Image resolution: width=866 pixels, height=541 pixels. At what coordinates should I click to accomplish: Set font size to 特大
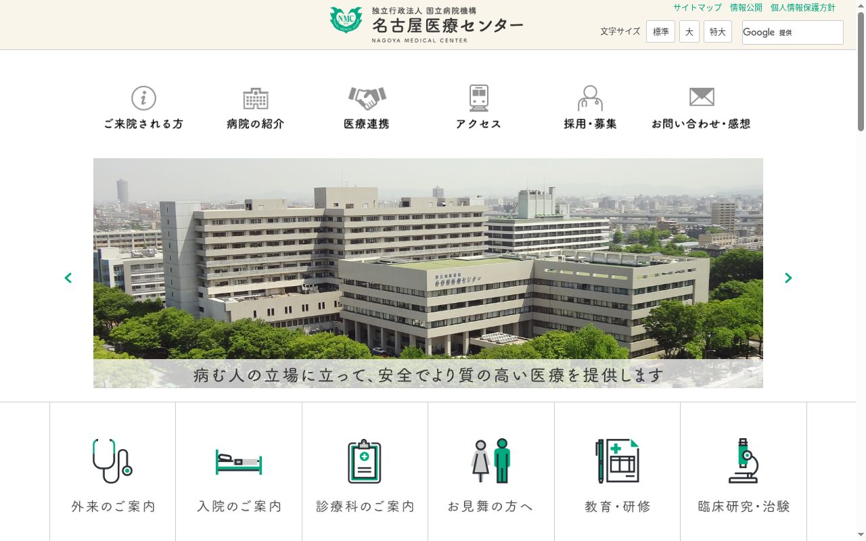(718, 32)
